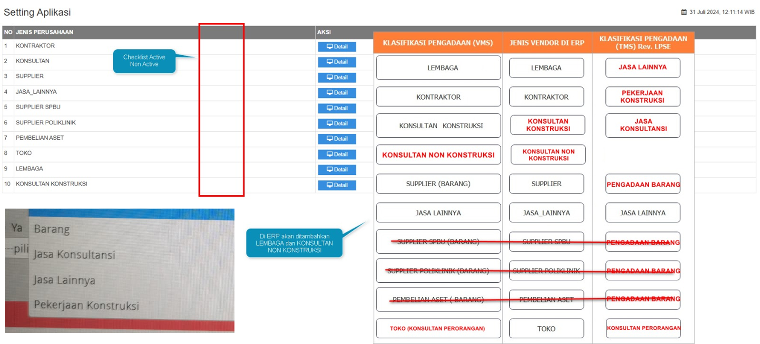This screenshot has width=760, height=344.
Task: Select the KONSULTAN name in row 2
Action: pos(32,61)
